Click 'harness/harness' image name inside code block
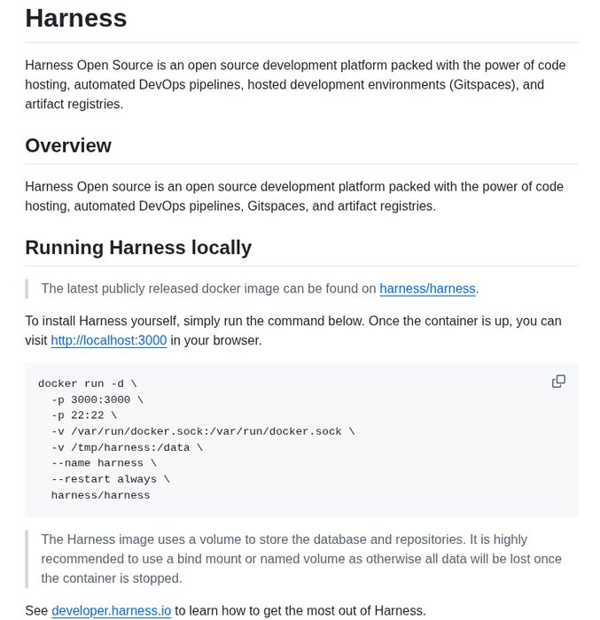Screen dimensions: 600x620 [x=100, y=495]
